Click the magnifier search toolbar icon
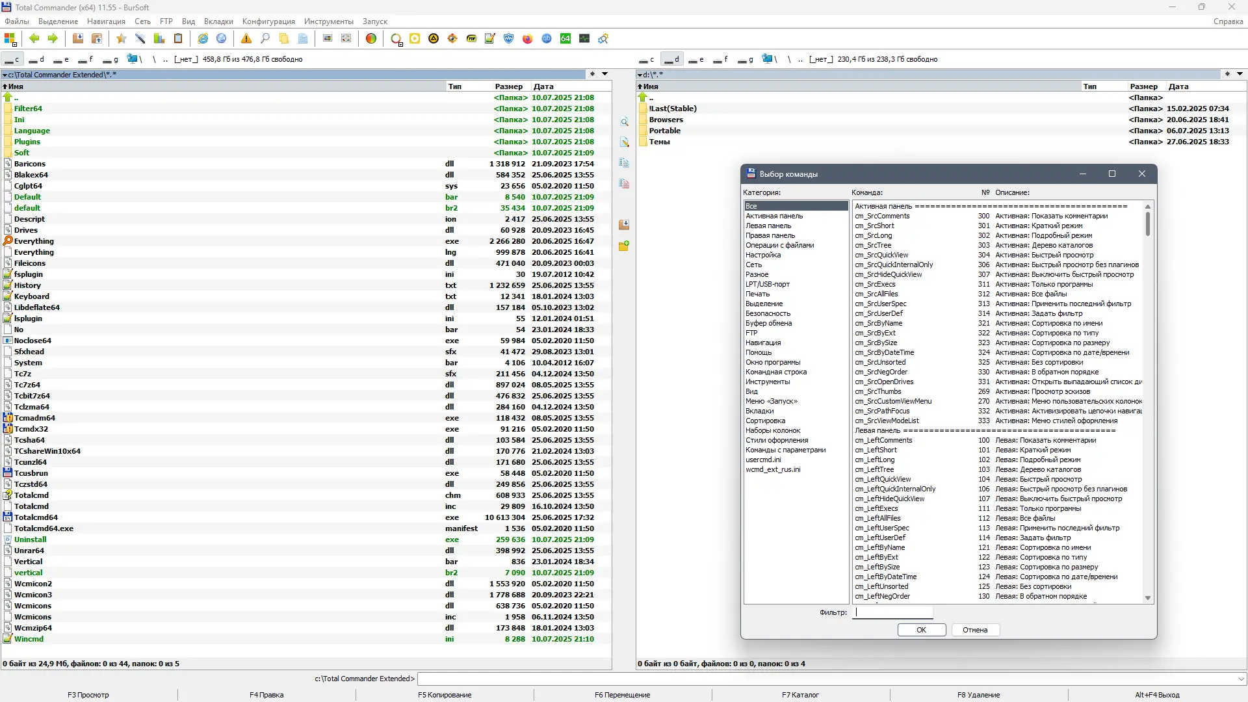Image resolution: width=1248 pixels, height=702 pixels. click(265, 39)
